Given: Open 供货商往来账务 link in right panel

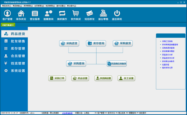Looking at the screenshot, I should (168, 61).
